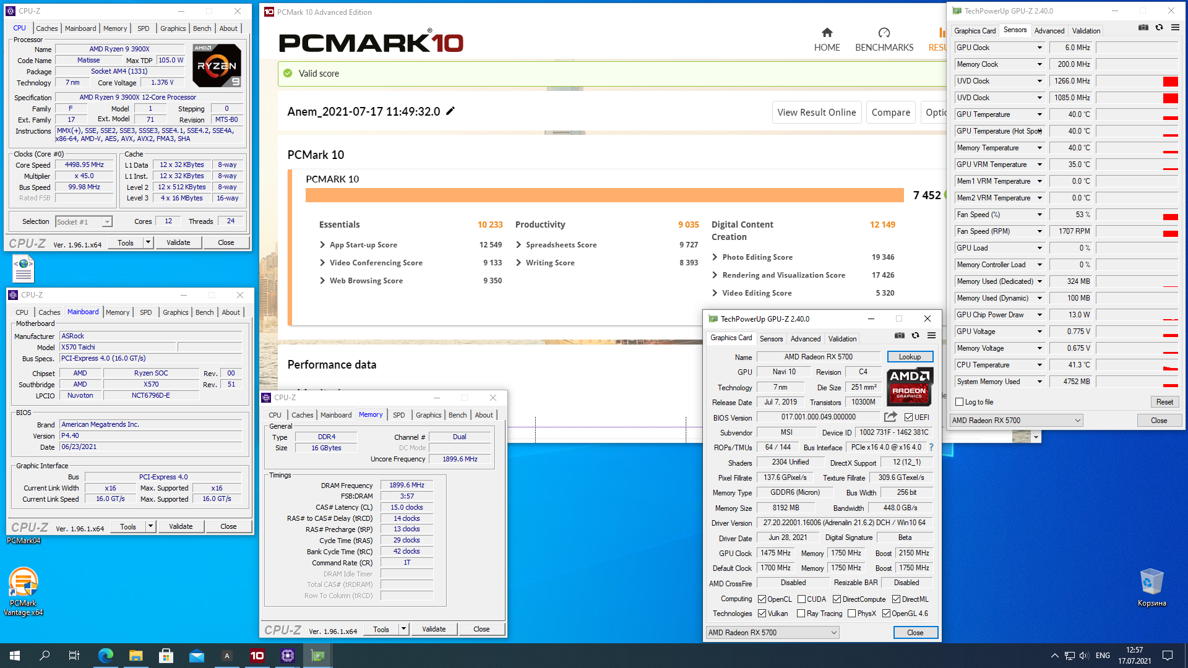Take screenshot in GPU-Z Sensors window

pyautogui.click(x=1143, y=28)
